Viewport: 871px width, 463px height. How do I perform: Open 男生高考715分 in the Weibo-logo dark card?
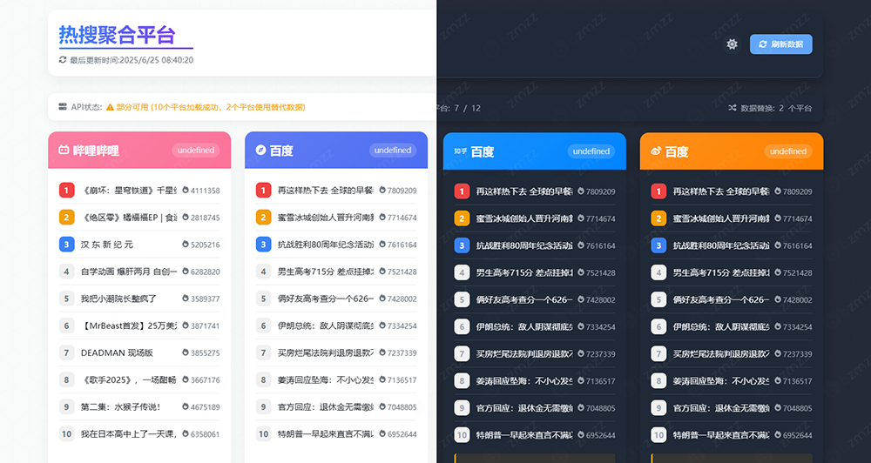pyautogui.click(x=721, y=272)
